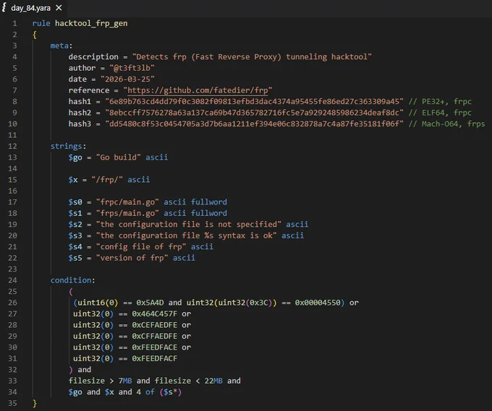Screen dimensions: 492x411
Task: Click the meta: section keyword
Action: pos(61,46)
